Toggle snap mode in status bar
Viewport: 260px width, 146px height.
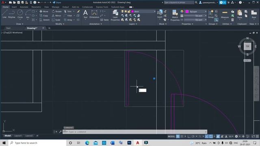tap(182, 136)
